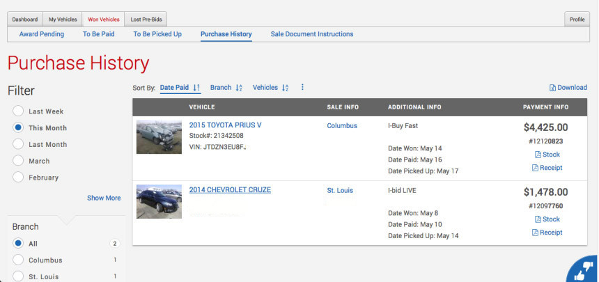Open the 2015 TOYOTA PRIUS V listing
Viewport: 599px width, 282px height.
pyautogui.click(x=226, y=125)
